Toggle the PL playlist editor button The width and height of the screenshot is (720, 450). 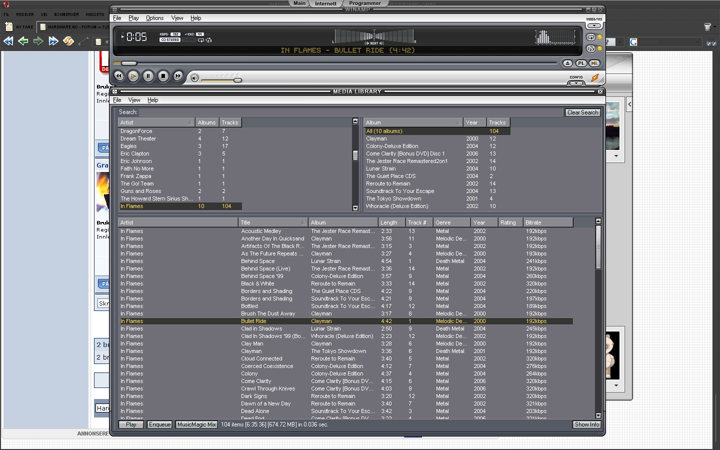pyautogui.click(x=581, y=63)
